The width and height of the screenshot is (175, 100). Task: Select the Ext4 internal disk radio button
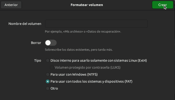[48, 60]
